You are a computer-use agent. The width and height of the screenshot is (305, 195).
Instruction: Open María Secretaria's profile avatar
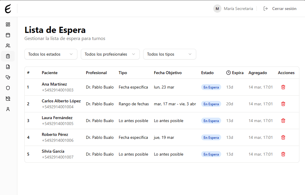pyautogui.click(x=217, y=9)
